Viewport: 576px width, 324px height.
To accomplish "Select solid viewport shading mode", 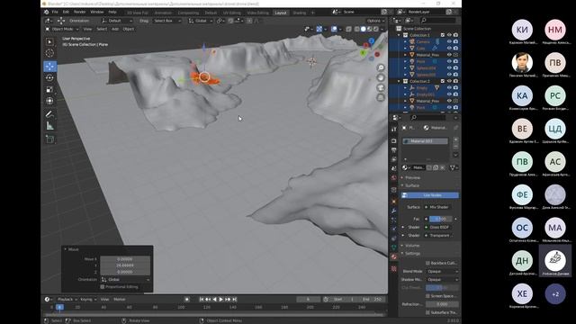I will (x=363, y=29).
